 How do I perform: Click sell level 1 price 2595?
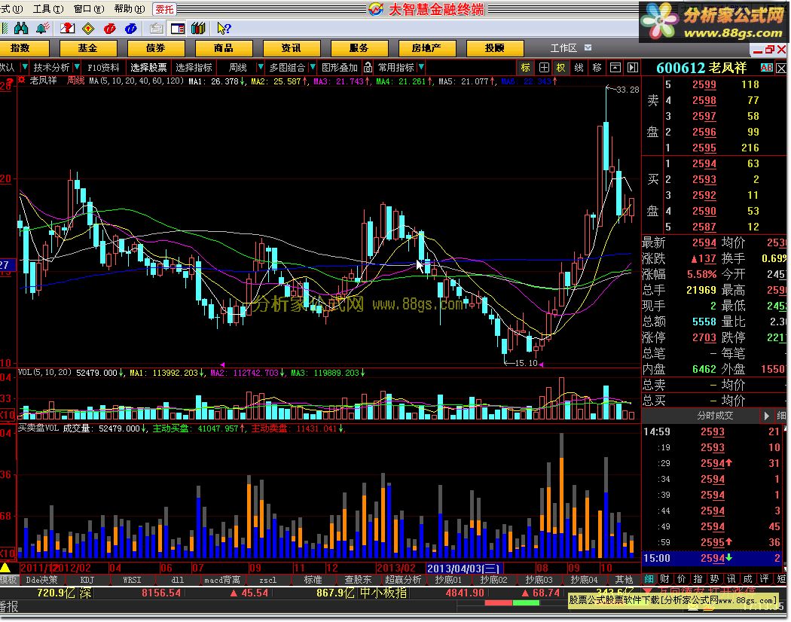click(704, 148)
